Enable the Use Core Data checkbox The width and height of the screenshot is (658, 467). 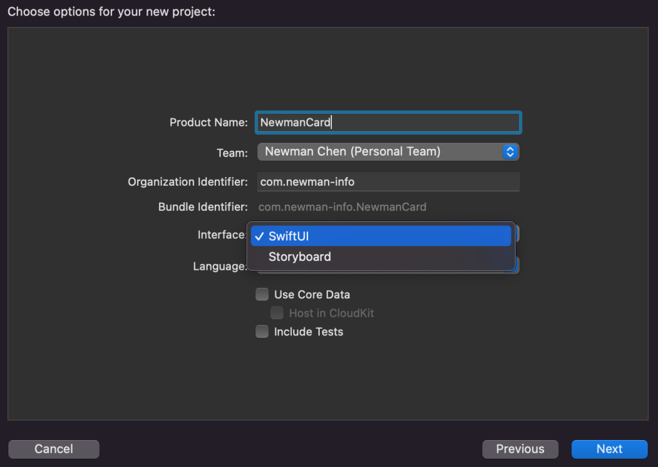pyautogui.click(x=262, y=295)
